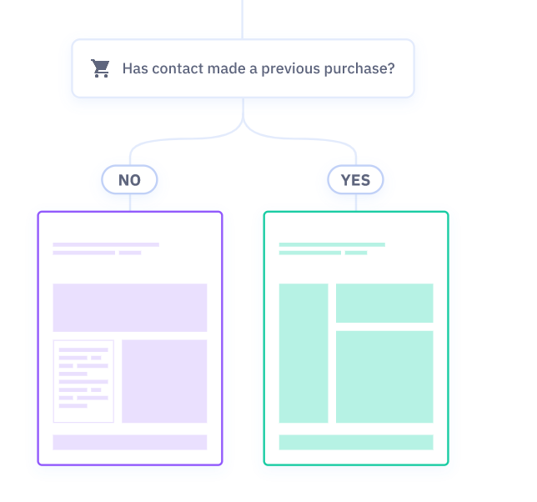Click the purple email header text lines
537x502 pixels.
tap(106, 248)
